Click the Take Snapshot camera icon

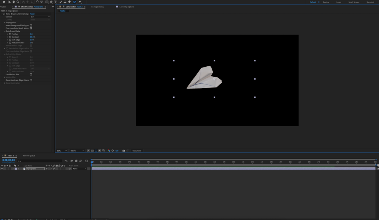point(124,151)
